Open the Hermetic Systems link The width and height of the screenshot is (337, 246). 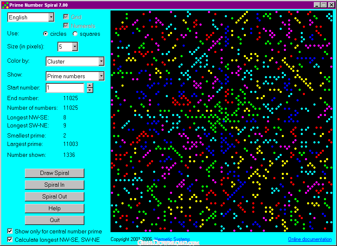click(x=172, y=239)
